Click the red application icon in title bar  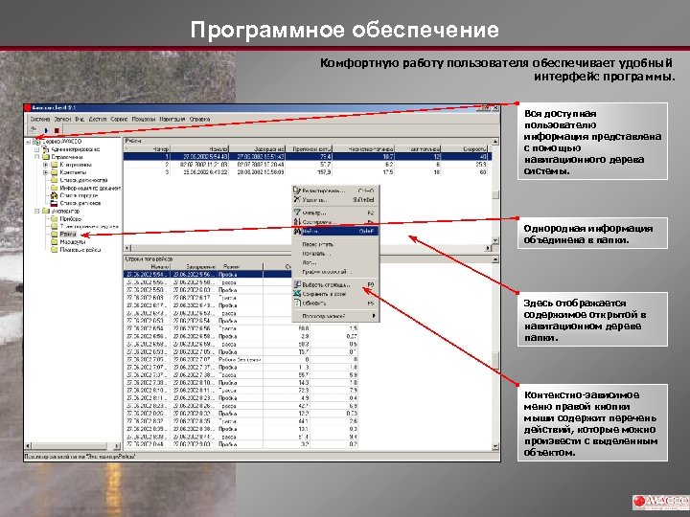click(x=28, y=107)
